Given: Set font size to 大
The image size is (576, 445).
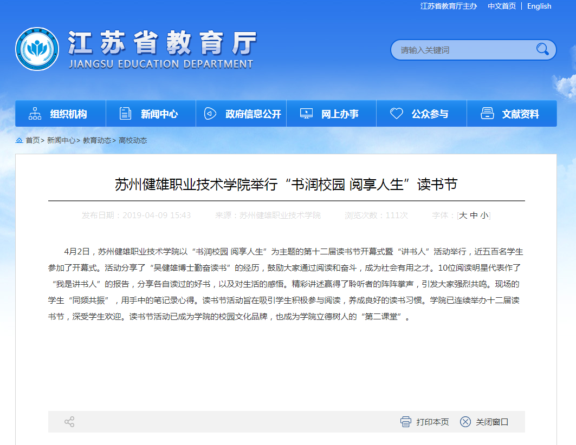Looking at the screenshot, I should click(463, 215).
